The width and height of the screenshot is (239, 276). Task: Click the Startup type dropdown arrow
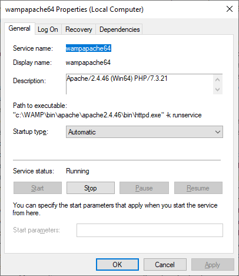point(218,132)
